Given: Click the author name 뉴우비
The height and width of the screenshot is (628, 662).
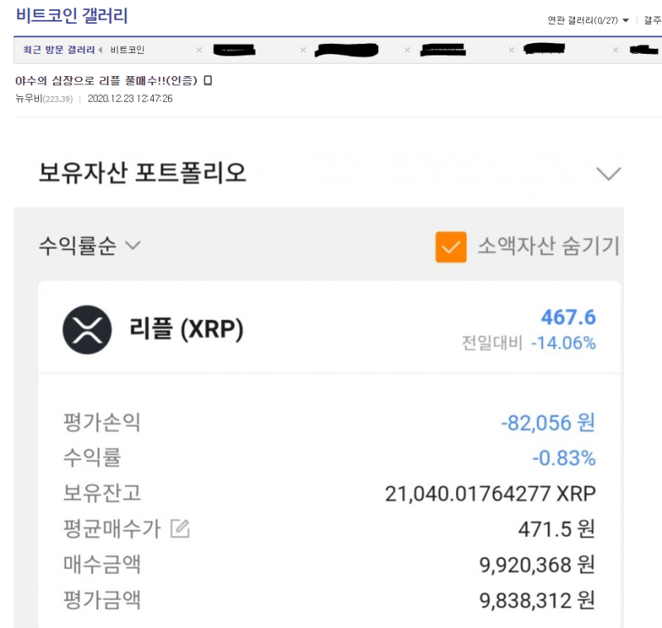Looking at the screenshot, I should tap(29, 98).
